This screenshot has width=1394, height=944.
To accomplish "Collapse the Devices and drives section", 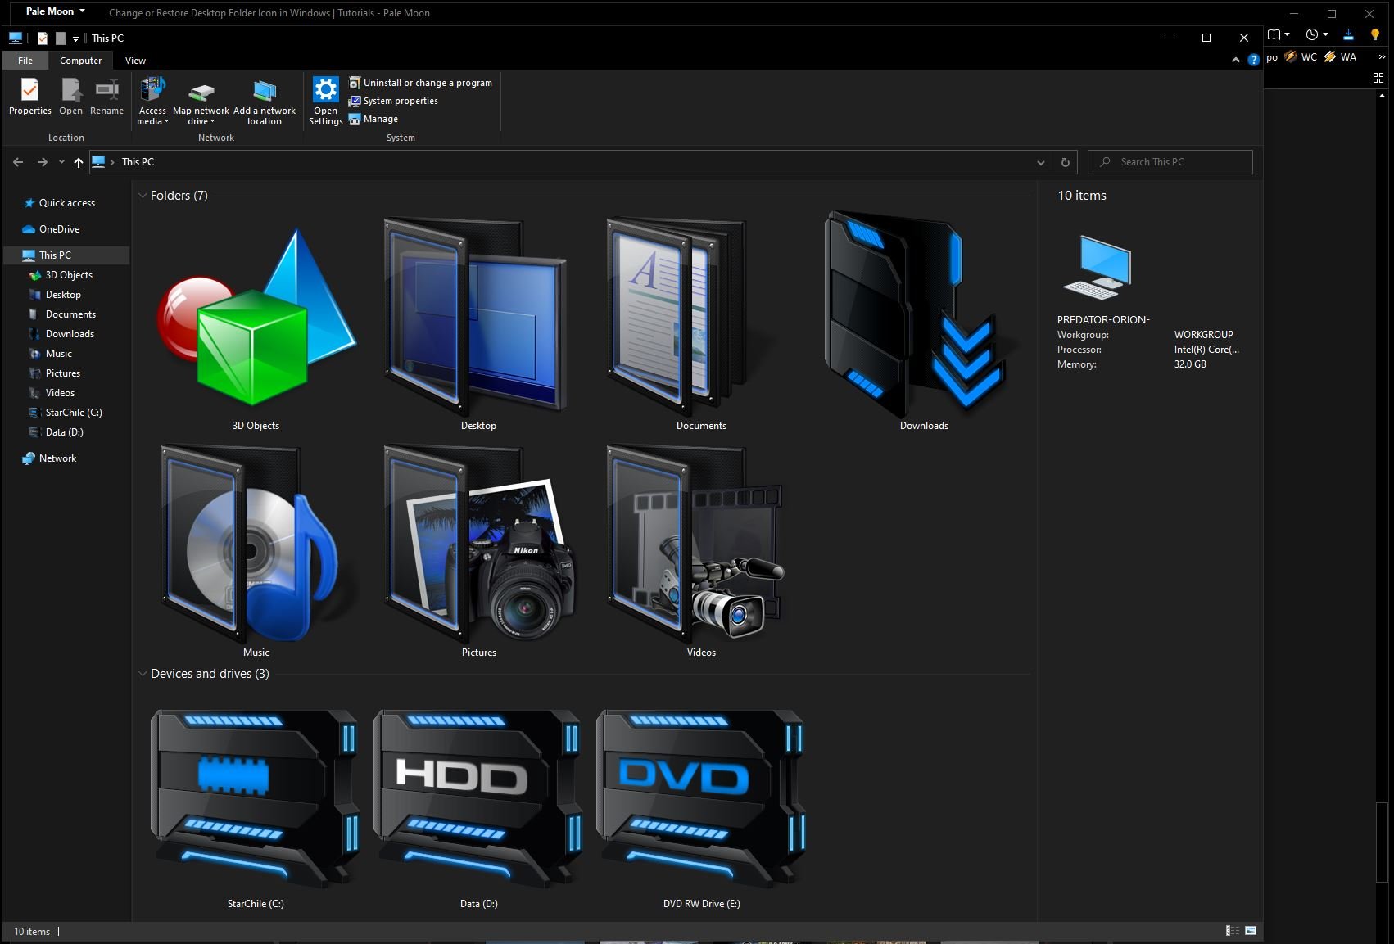I will (x=144, y=673).
